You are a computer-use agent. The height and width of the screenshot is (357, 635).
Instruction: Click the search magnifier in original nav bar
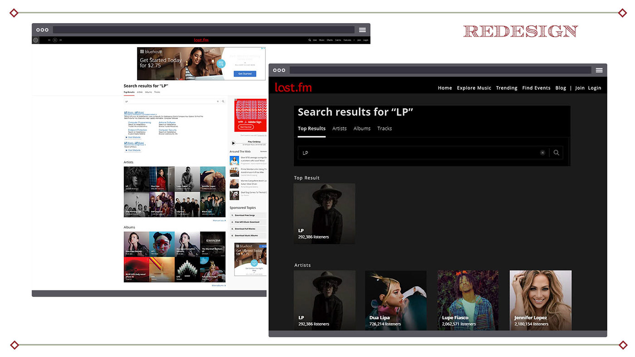click(310, 40)
